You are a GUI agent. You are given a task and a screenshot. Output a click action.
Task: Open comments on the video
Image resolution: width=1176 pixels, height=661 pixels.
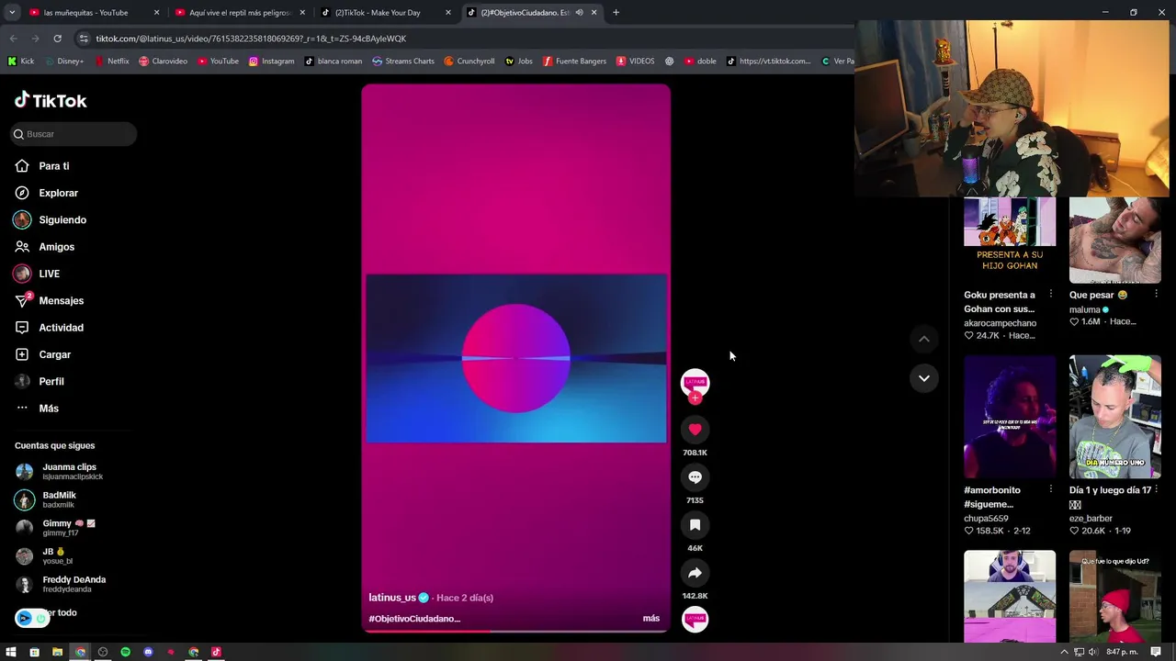(695, 477)
